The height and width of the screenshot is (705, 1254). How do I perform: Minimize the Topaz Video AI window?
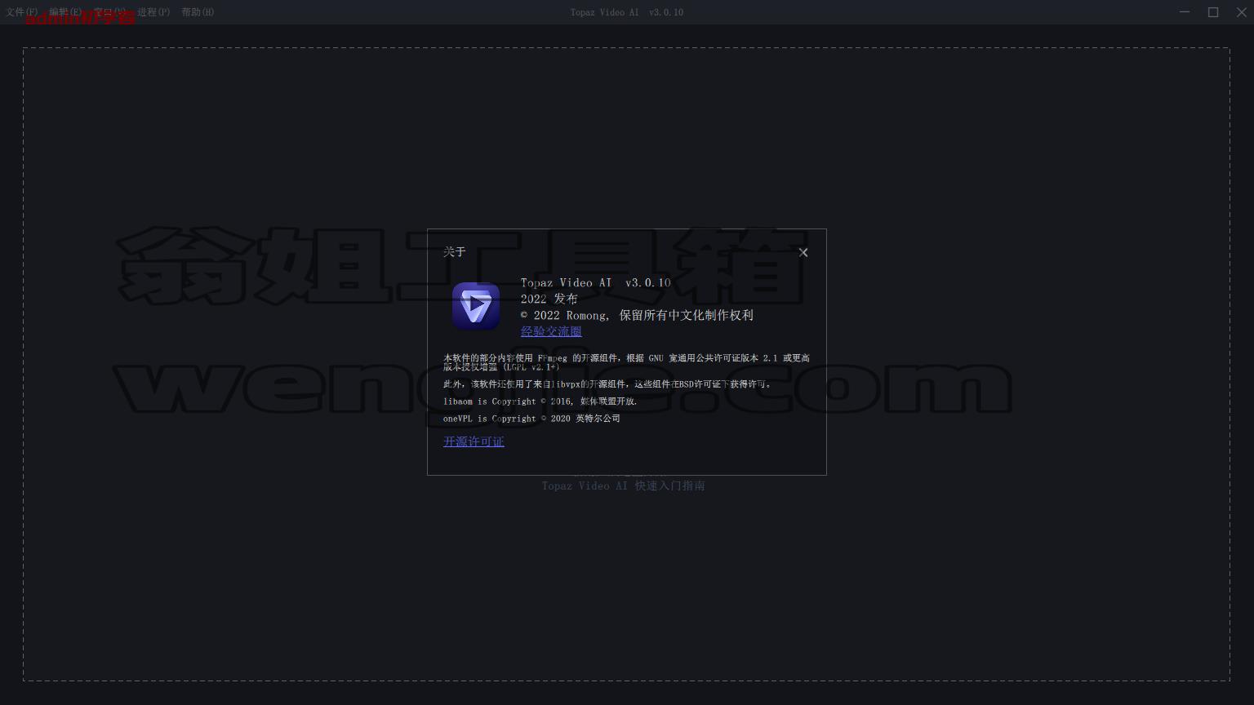[x=1185, y=12]
